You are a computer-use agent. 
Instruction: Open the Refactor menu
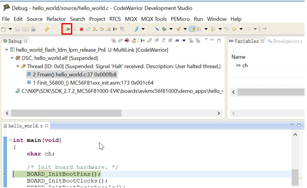pyautogui.click(x=56, y=19)
